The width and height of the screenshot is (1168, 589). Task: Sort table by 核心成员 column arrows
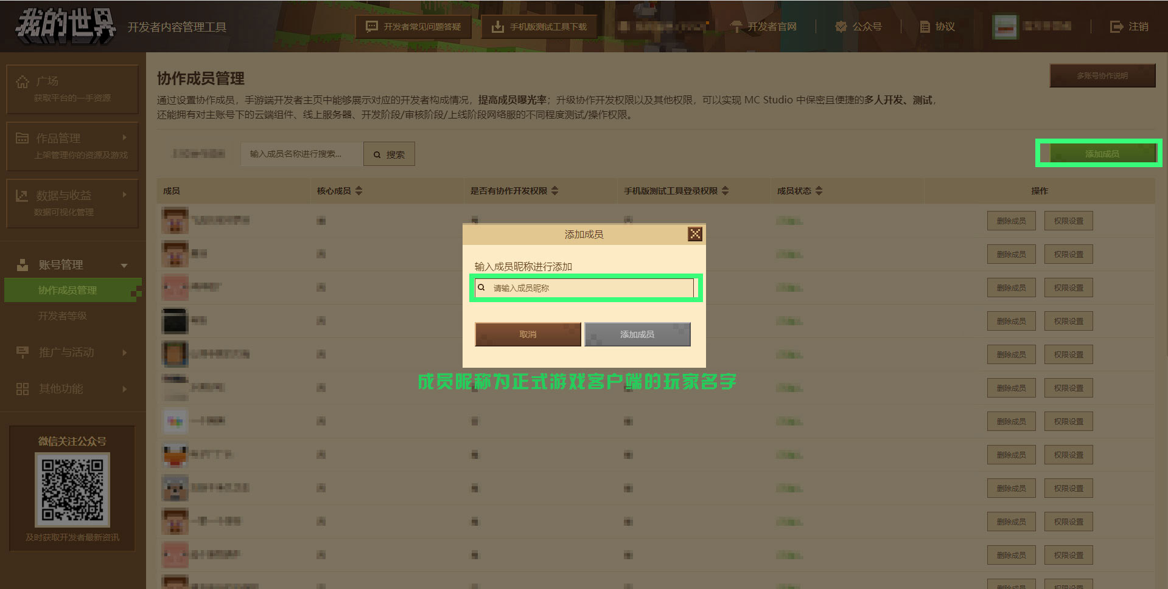359,191
